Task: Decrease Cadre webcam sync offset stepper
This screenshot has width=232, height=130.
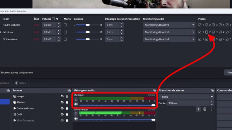Action: pos(122,26)
